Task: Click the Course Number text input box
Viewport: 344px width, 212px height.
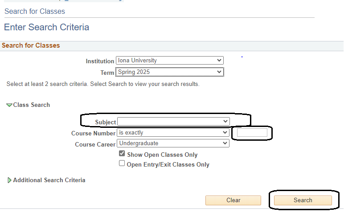Action: [252, 133]
